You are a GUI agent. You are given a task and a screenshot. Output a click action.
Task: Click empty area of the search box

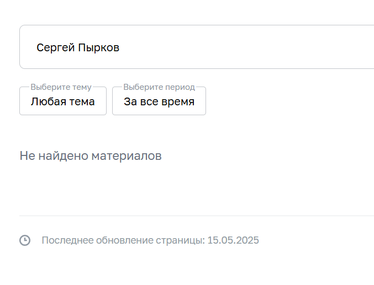[x=249, y=47]
